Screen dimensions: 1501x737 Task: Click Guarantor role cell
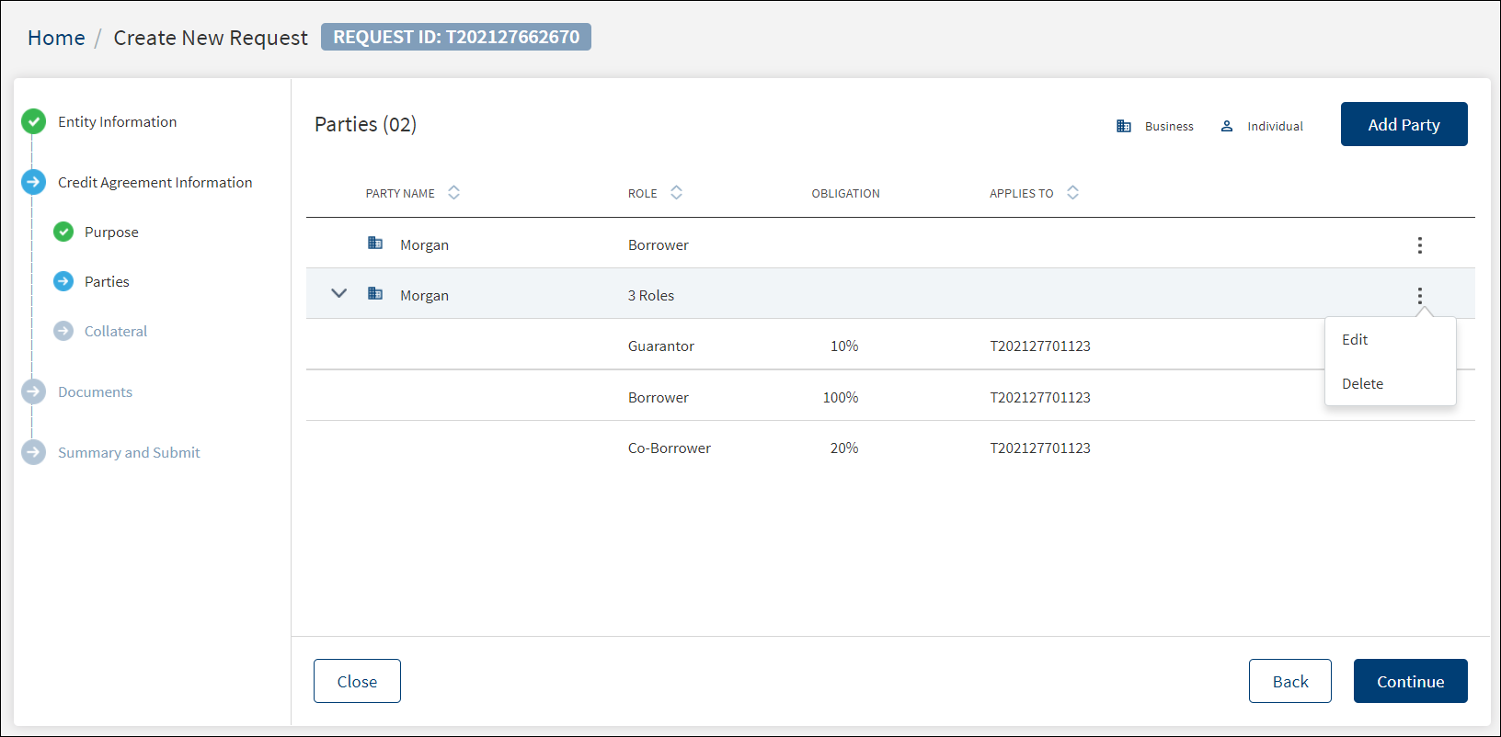661,346
